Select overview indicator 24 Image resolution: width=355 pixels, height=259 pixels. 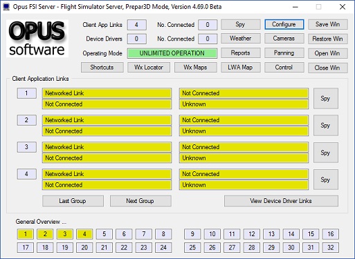tap(163, 248)
